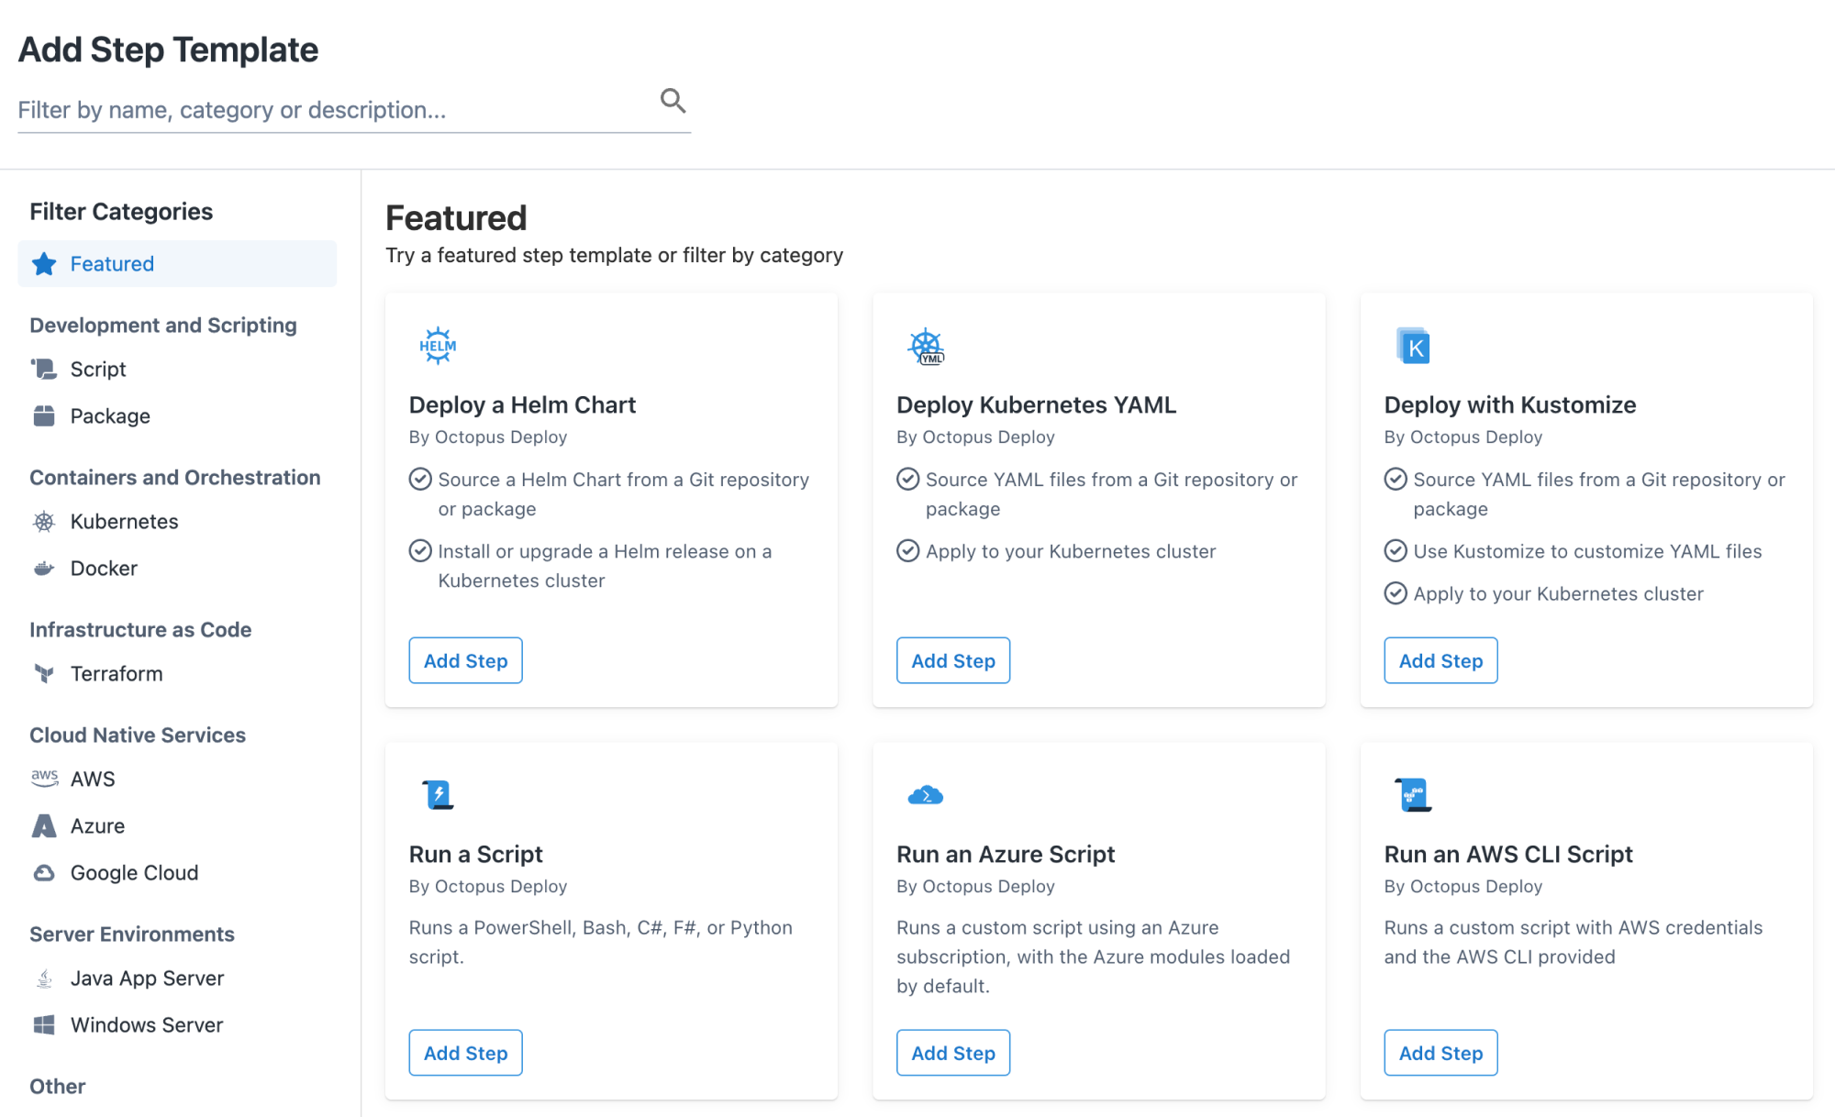Click the Run a Script card icon
The height and width of the screenshot is (1117, 1835).
tap(439, 794)
